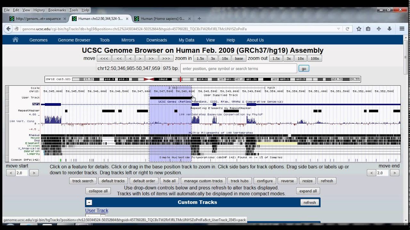Zoom out 100x
This screenshot has width=410, height=230.
pyautogui.click(x=315, y=58)
